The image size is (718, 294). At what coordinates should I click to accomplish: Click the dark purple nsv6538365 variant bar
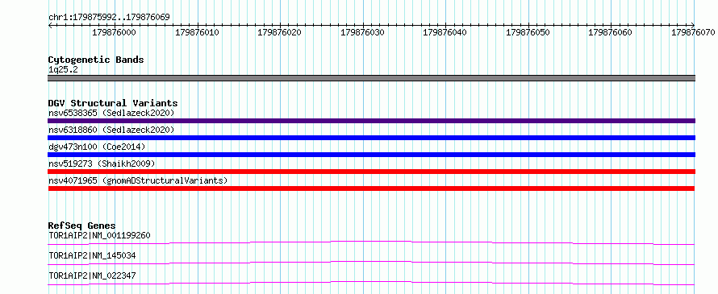pyautogui.click(x=371, y=121)
